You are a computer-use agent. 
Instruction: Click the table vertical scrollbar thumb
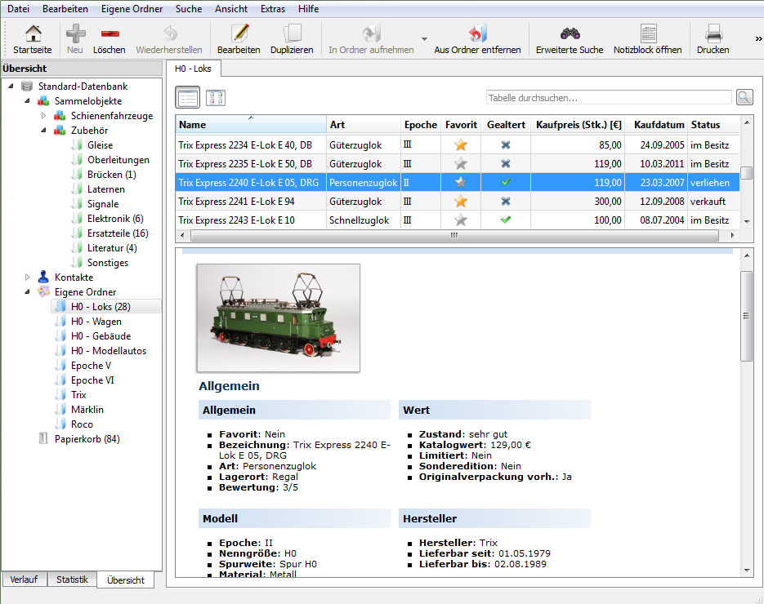(x=746, y=173)
